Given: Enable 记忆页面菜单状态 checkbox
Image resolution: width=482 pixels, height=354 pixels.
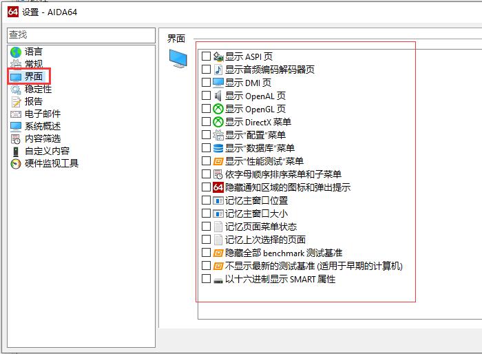Looking at the screenshot, I should [206, 227].
